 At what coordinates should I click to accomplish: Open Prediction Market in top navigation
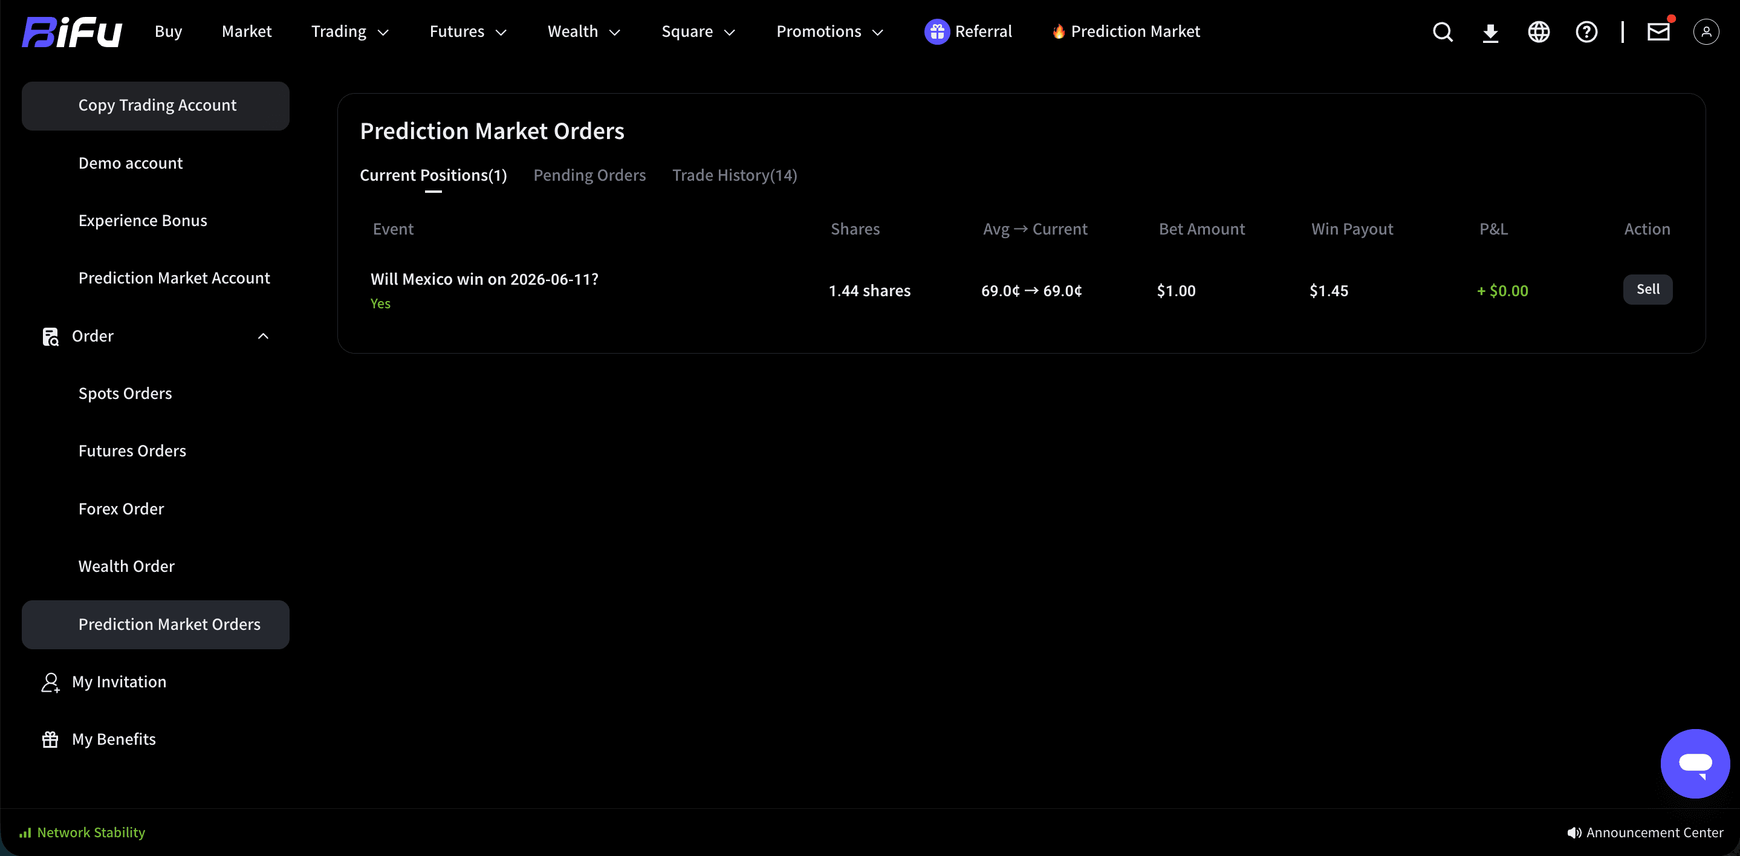(x=1135, y=32)
